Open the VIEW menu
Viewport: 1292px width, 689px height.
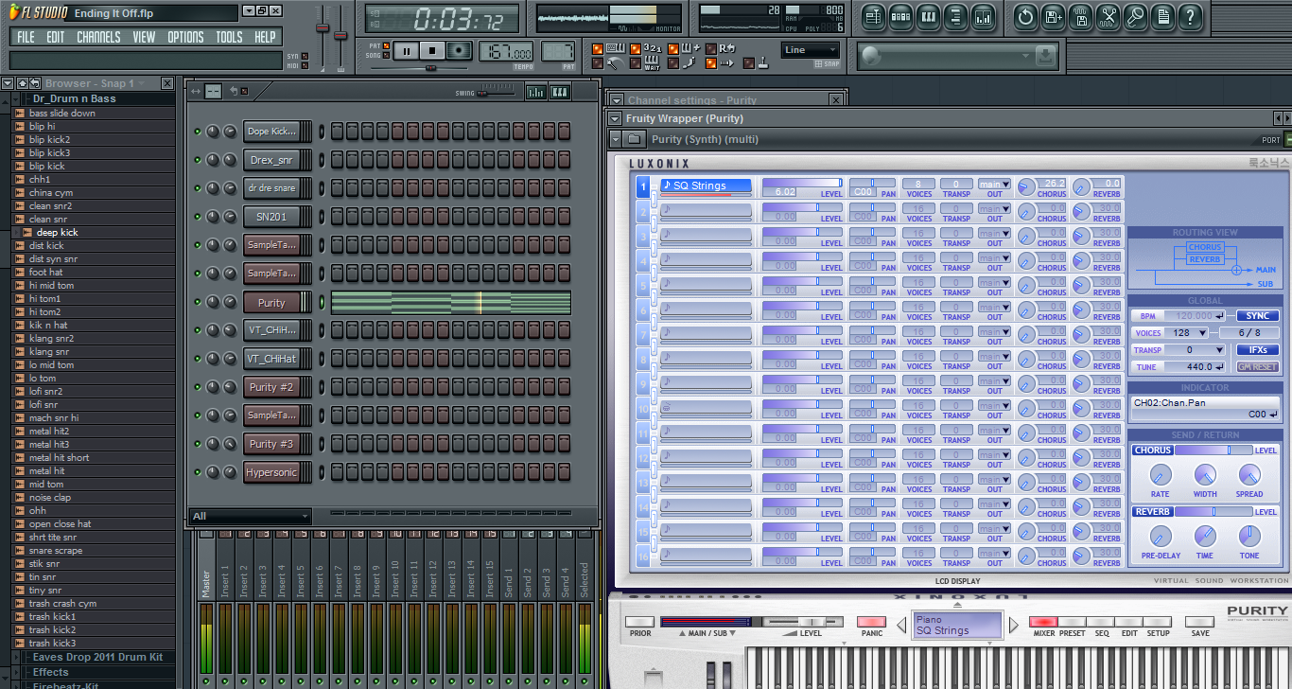point(144,37)
